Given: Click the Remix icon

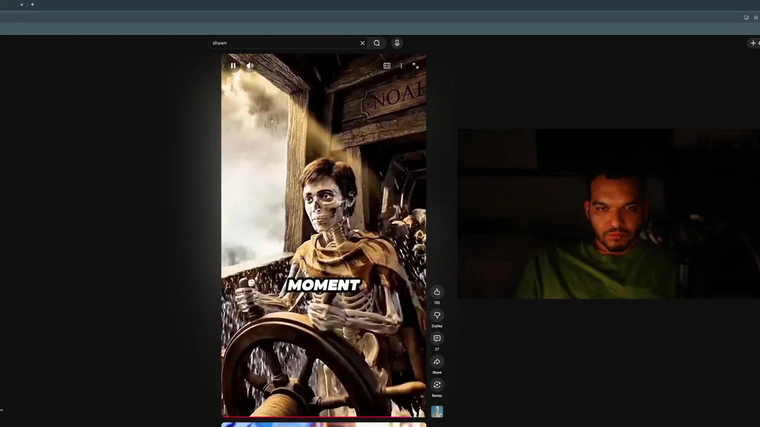Looking at the screenshot, I should click(x=437, y=385).
